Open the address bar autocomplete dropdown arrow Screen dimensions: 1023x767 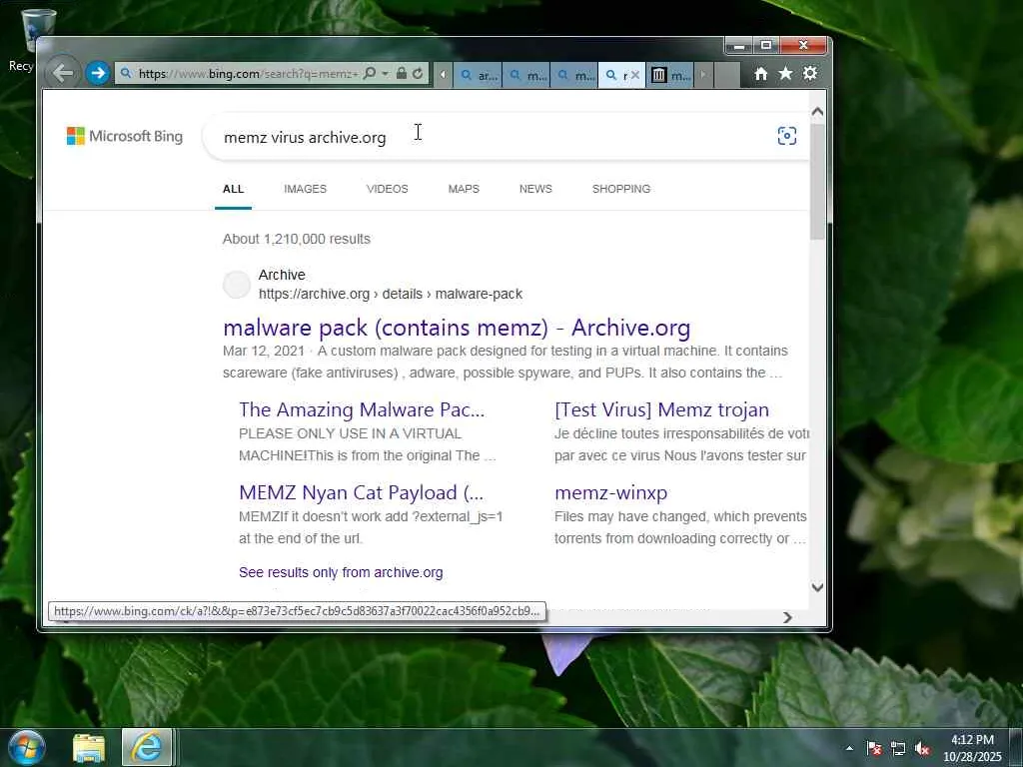click(385, 73)
